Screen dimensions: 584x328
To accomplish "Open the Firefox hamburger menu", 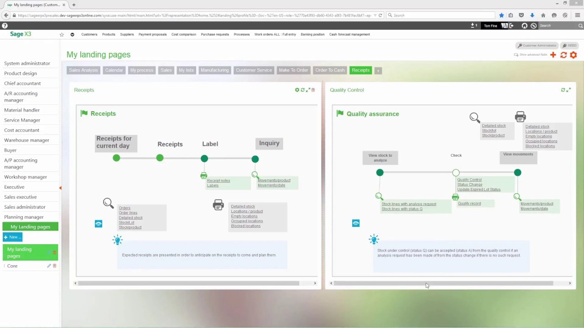I will pos(577,15).
